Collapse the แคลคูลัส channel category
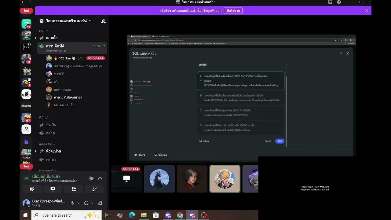391x220 pixels. (x=47, y=144)
